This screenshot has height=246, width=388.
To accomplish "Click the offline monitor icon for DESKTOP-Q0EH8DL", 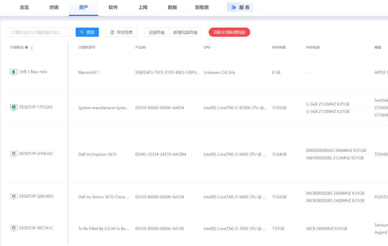I will pyautogui.click(x=13, y=196).
